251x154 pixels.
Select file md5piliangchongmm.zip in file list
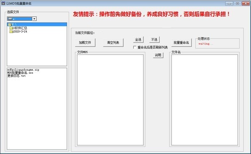23,70
